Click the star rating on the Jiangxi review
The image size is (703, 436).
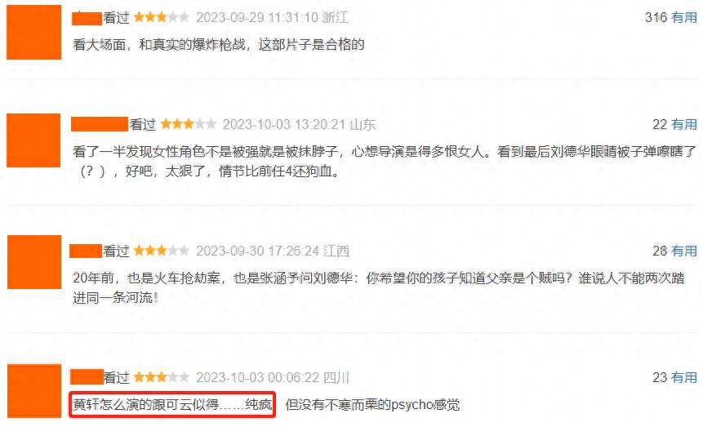pos(162,251)
